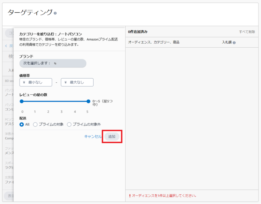Click the right handle of review star slider
The width and height of the screenshot is (261, 204).
89,101
